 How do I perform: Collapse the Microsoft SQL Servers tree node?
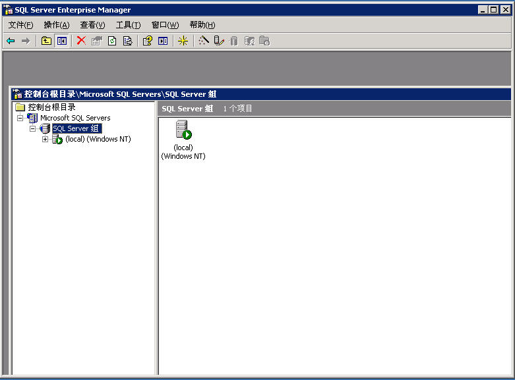(x=20, y=118)
